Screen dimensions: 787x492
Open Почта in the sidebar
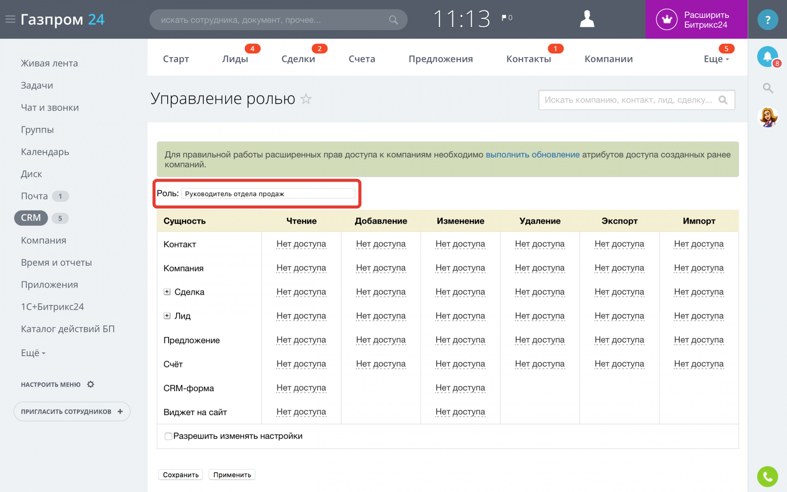34,196
